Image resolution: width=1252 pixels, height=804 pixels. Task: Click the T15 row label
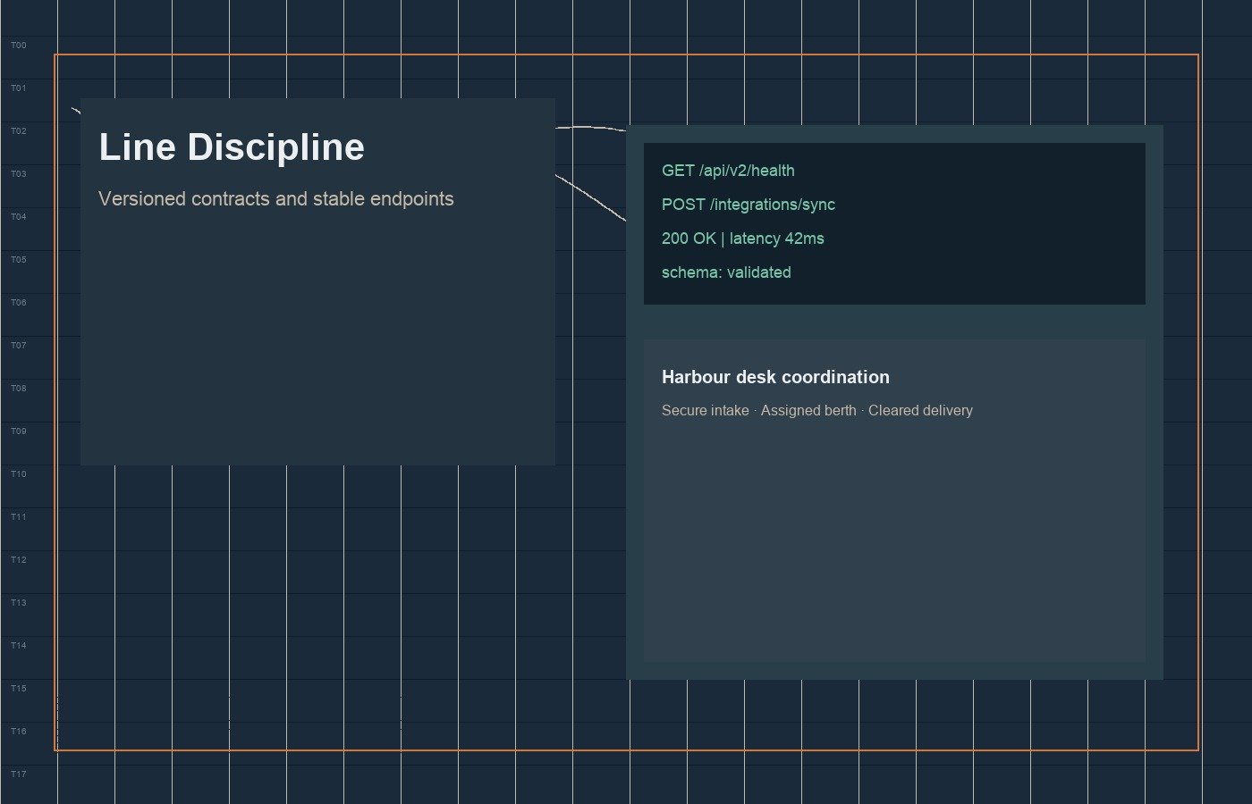pos(19,689)
